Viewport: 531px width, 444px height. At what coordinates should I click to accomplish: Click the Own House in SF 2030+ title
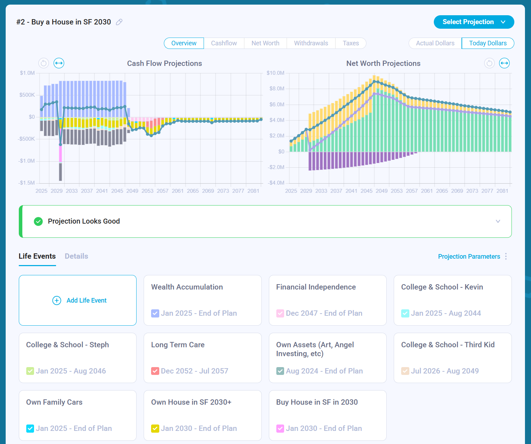191,402
